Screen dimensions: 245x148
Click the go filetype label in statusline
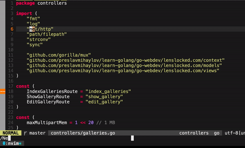pos(216,133)
